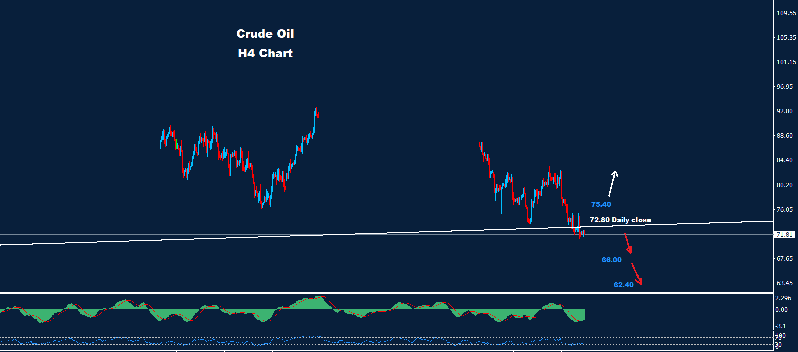
Task: Select the 71.81 current price tag
Action: [784, 235]
